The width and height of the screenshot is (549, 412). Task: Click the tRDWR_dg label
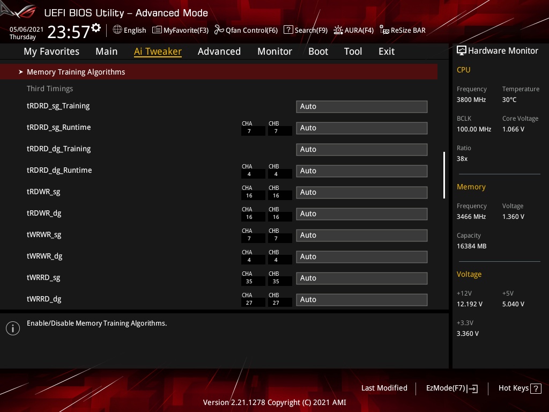(44, 214)
